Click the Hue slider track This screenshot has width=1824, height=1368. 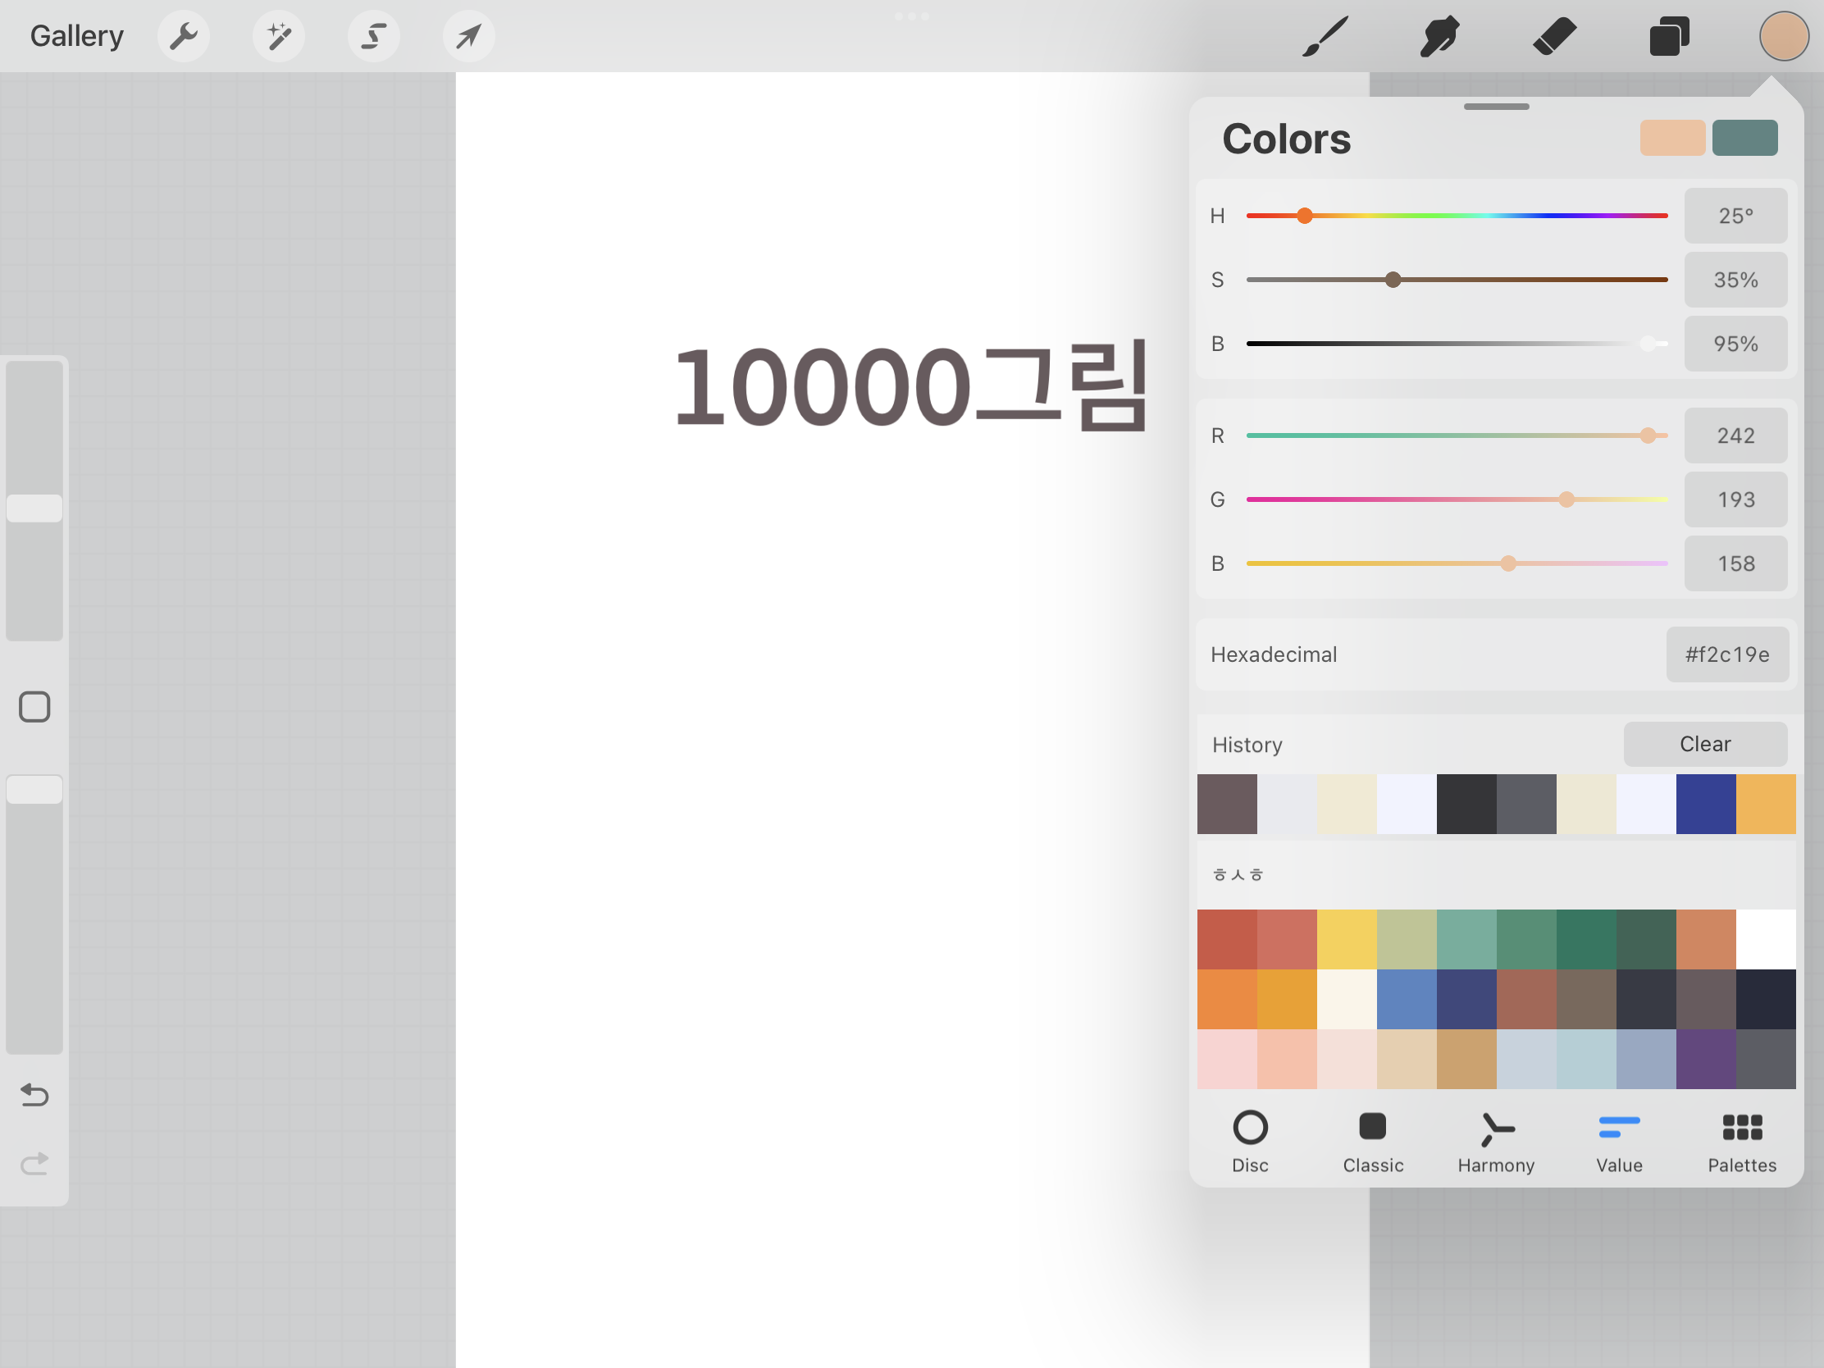pos(1457,216)
